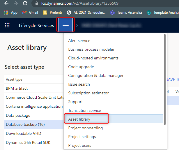Viewport: 179px width, 150px height.
Task: Open Issue search from the menu
Action: click(x=79, y=84)
